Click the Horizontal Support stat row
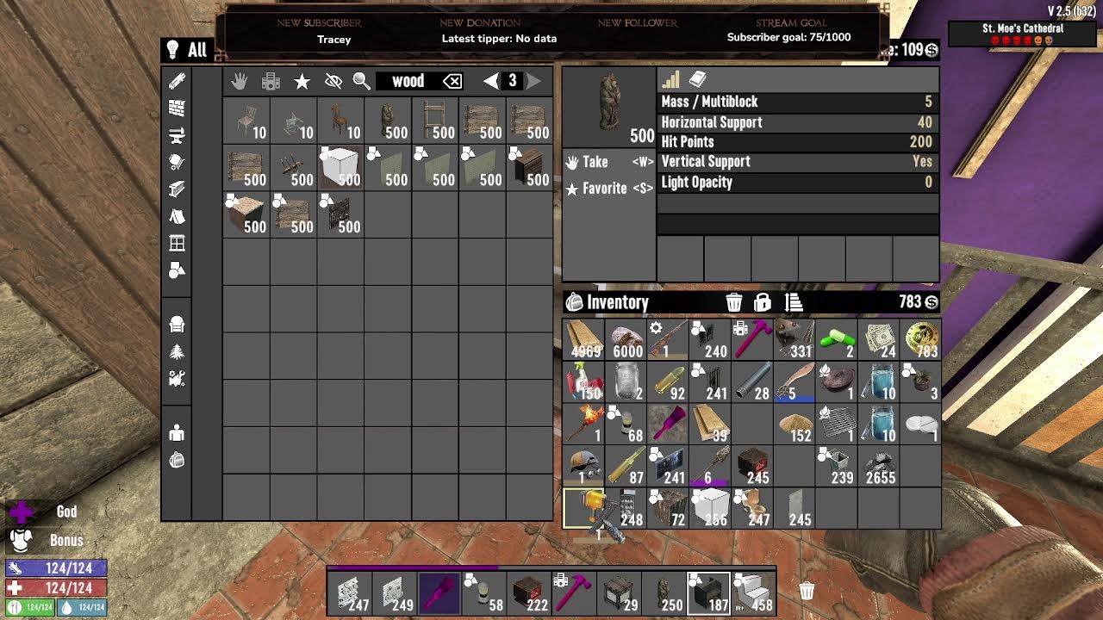 click(x=798, y=122)
